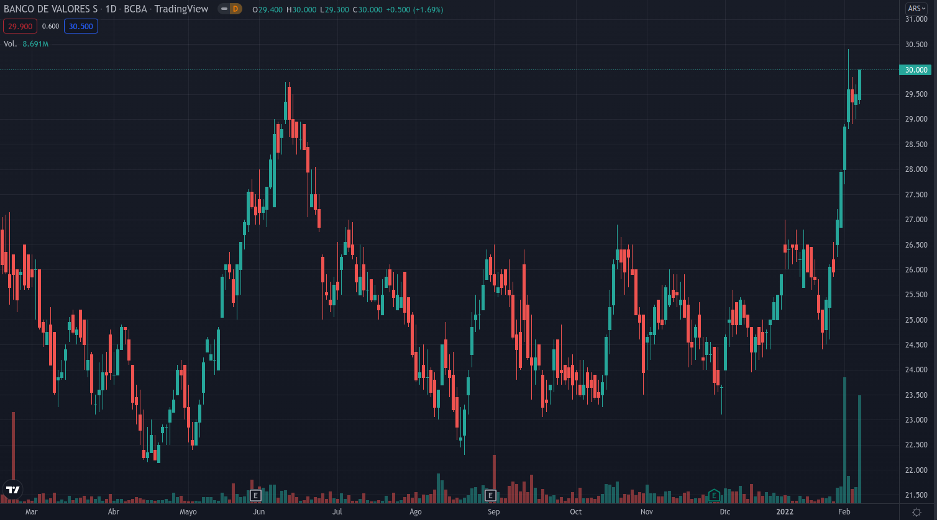Click the Vol. indicator label
Screen dimensions: 937x520
coord(10,44)
